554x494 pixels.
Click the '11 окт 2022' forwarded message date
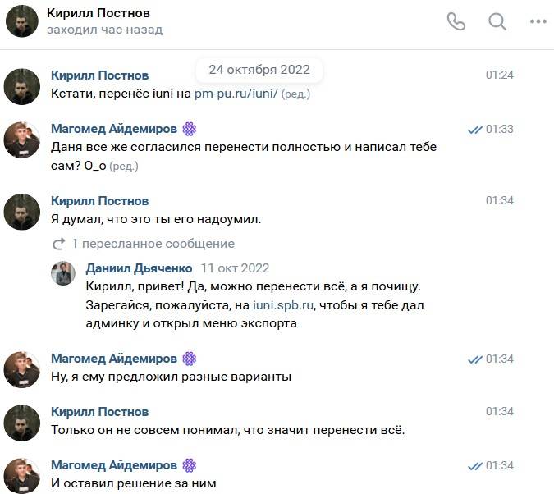(x=235, y=268)
